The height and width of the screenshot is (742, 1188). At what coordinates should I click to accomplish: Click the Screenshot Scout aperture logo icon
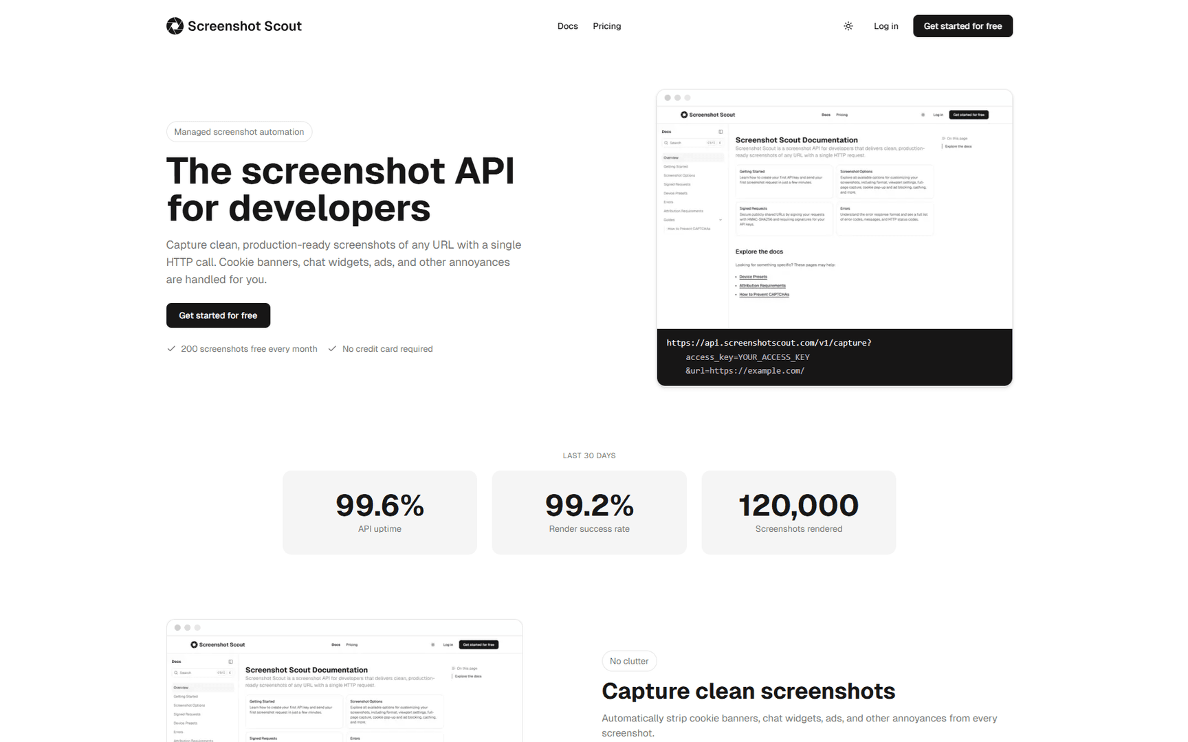(175, 25)
